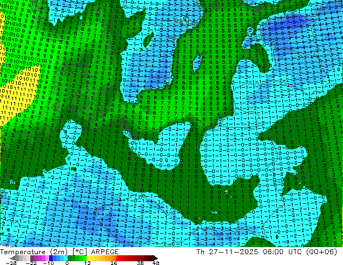Viewport: 343px width, 265px height.
Task: Click the yellow legend color segment
Action: (88, 258)
